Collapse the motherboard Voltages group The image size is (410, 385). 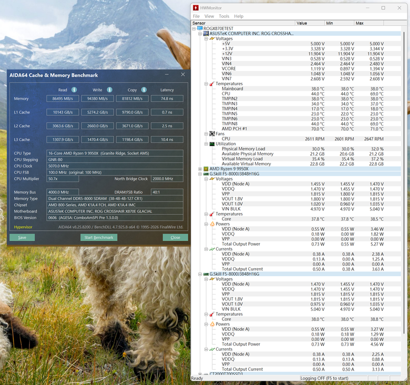[206, 38]
